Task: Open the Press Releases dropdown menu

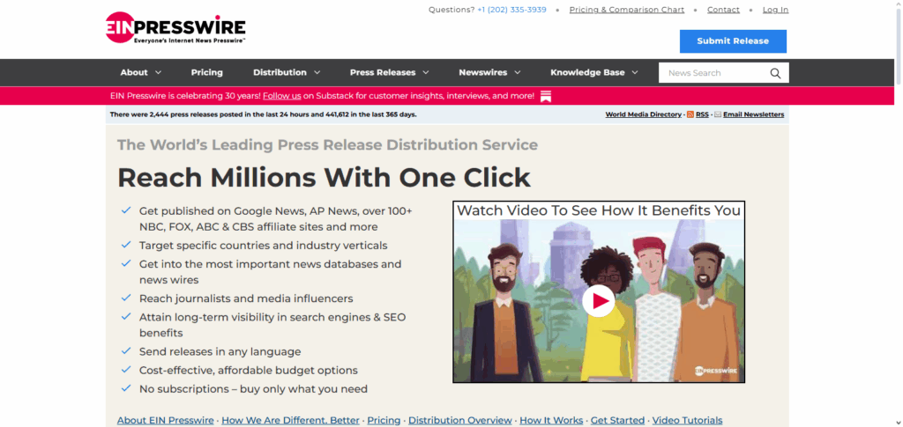Action: (x=389, y=72)
